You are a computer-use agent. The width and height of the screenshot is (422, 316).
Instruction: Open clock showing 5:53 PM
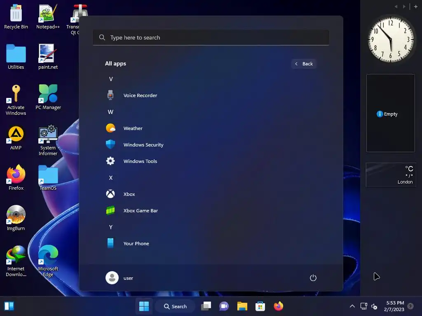pos(394,306)
